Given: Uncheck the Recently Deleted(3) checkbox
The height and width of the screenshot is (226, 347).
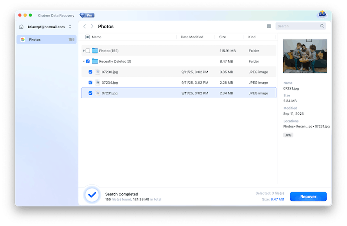Looking at the screenshot, I should pos(88,61).
